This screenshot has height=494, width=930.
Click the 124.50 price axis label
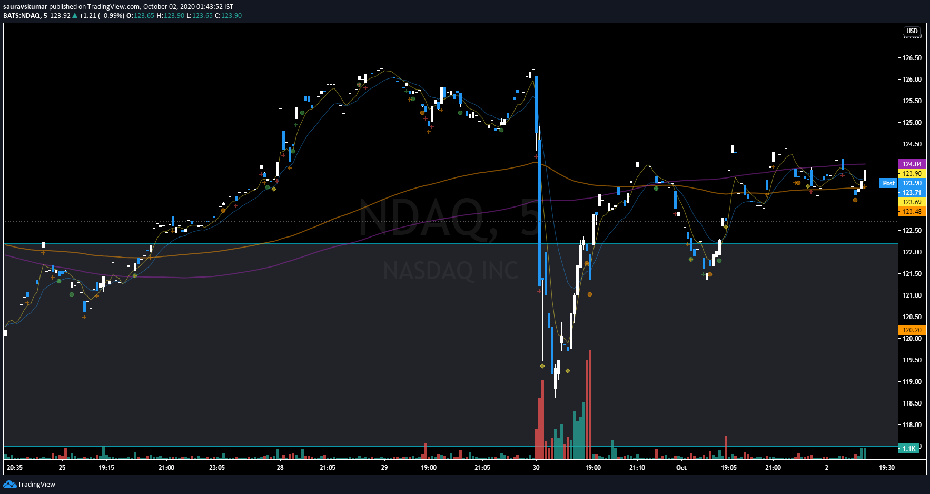(912, 144)
